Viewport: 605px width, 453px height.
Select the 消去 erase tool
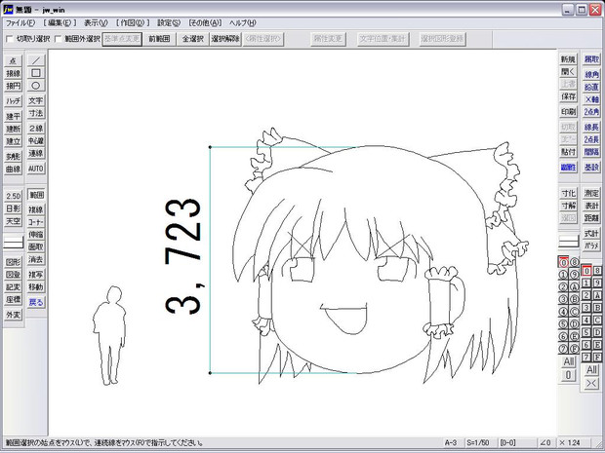36,259
